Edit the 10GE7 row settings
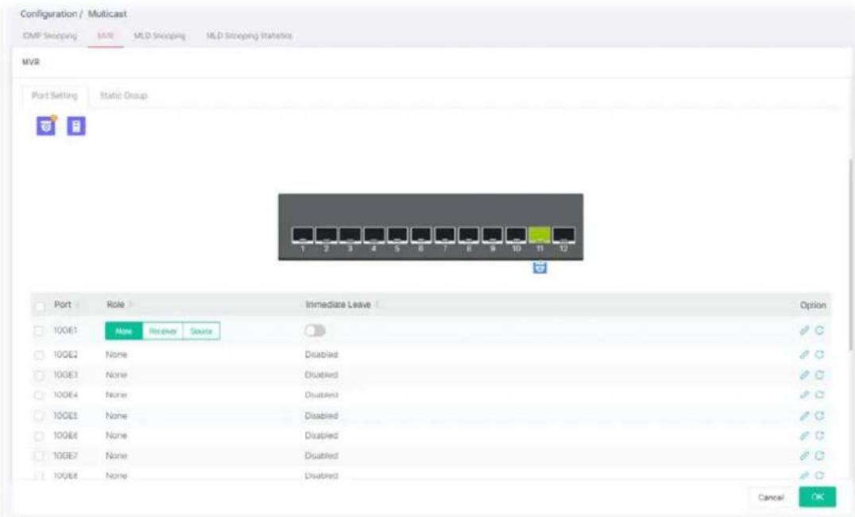The height and width of the screenshot is (517, 855). pyautogui.click(x=804, y=455)
